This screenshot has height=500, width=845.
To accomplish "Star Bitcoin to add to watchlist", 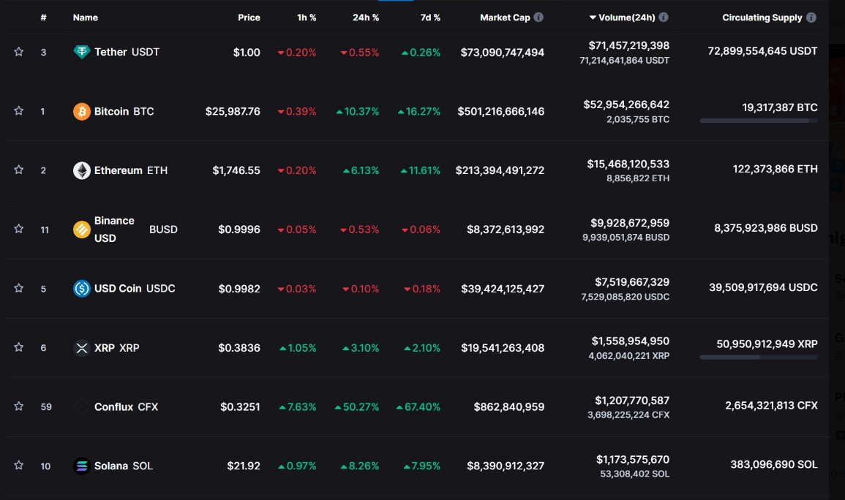I will 19,111.
